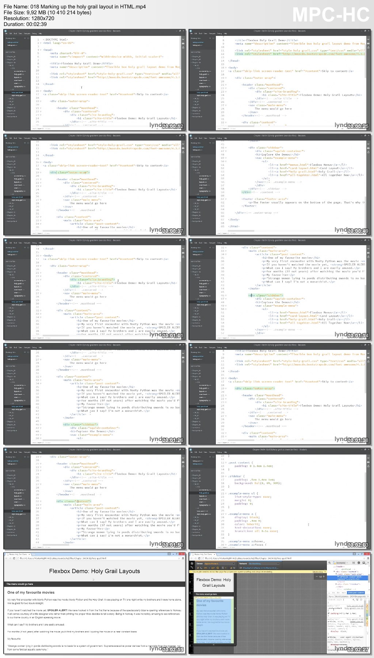This screenshot has width=374, height=658.
Task: Click Chrome hamburger menu icon in 00:02:27 thumbnail
Action: coord(368,558)
